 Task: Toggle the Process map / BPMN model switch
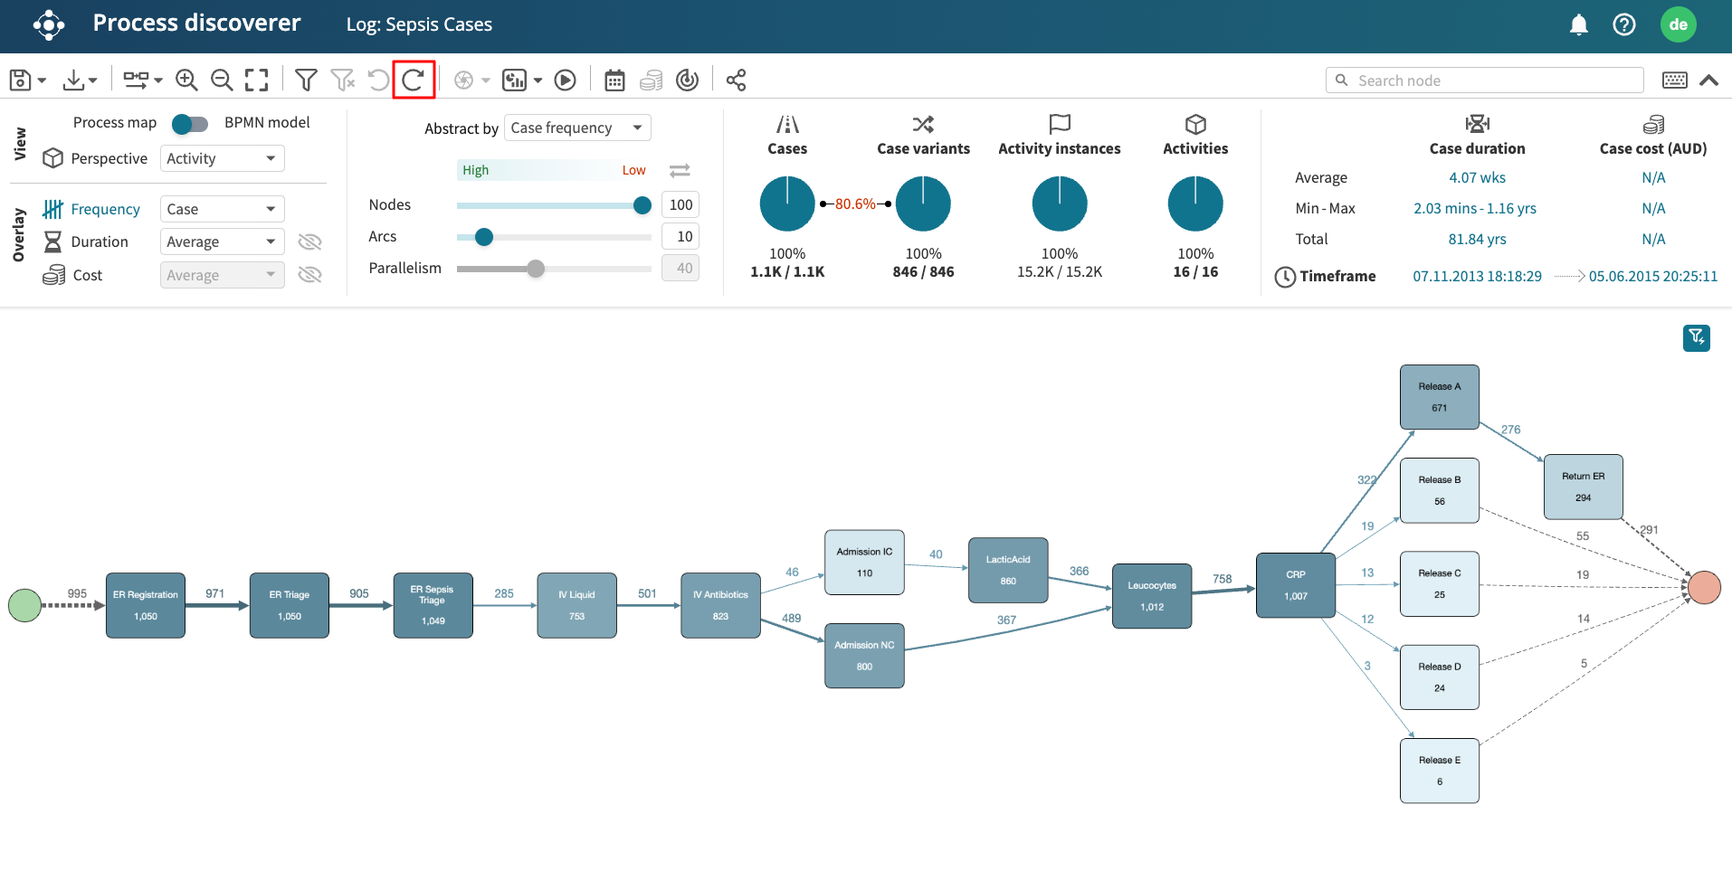(x=190, y=123)
